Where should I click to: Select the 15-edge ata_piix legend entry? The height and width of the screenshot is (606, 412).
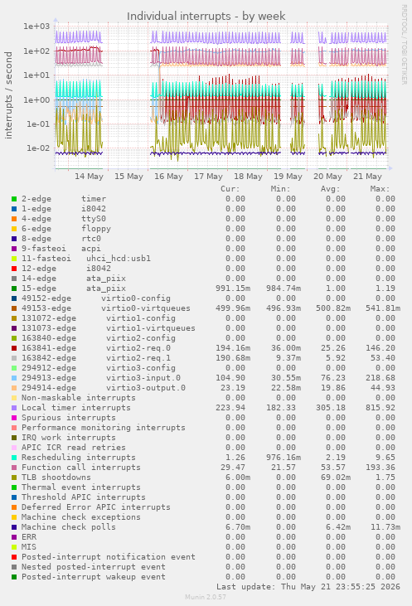click(x=74, y=288)
